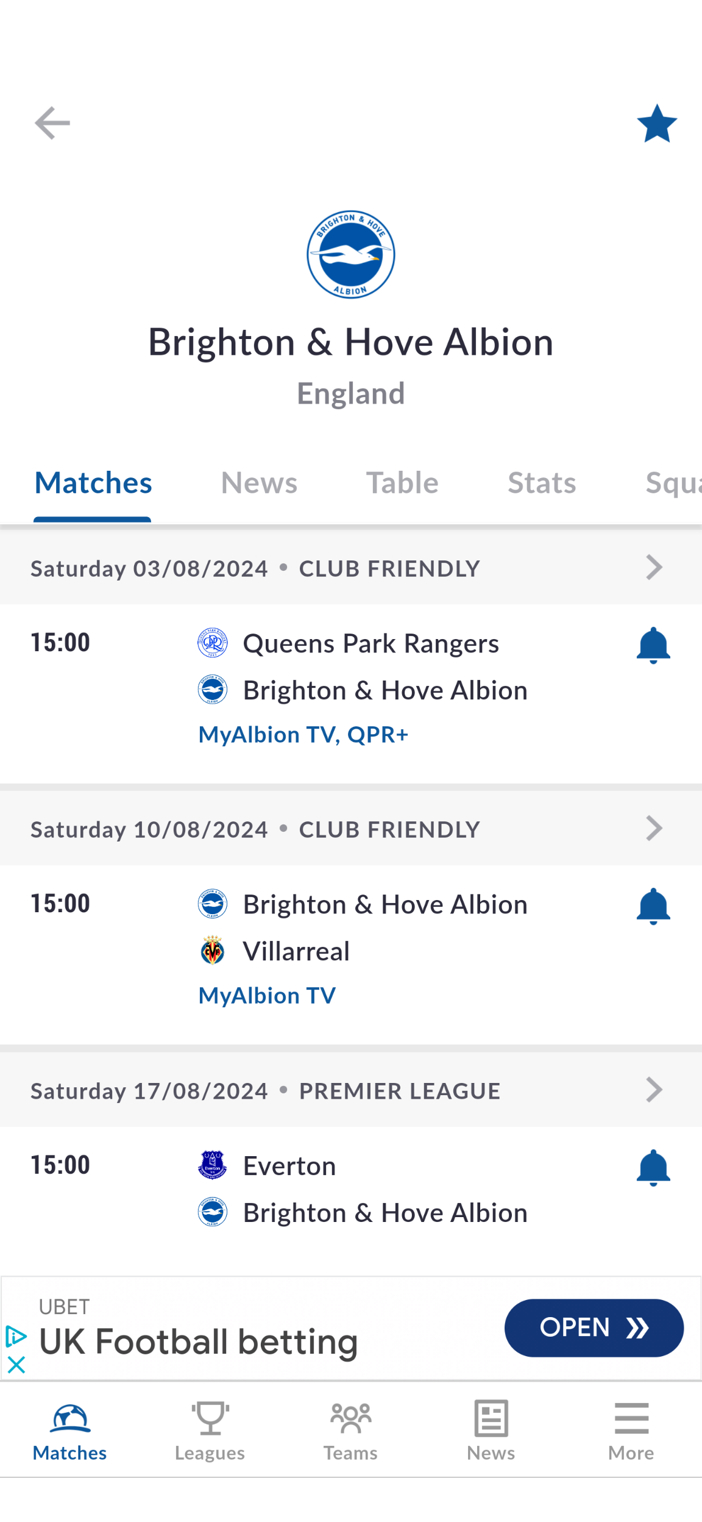702x1522 pixels.
Task: Toggle notification bell for the Everton match
Action: [653, 1168]
